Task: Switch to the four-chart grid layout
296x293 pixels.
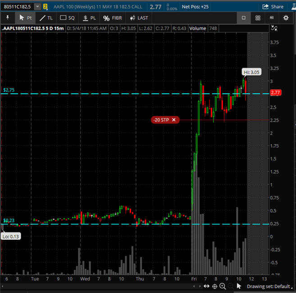Action: [x=258, y=18]
